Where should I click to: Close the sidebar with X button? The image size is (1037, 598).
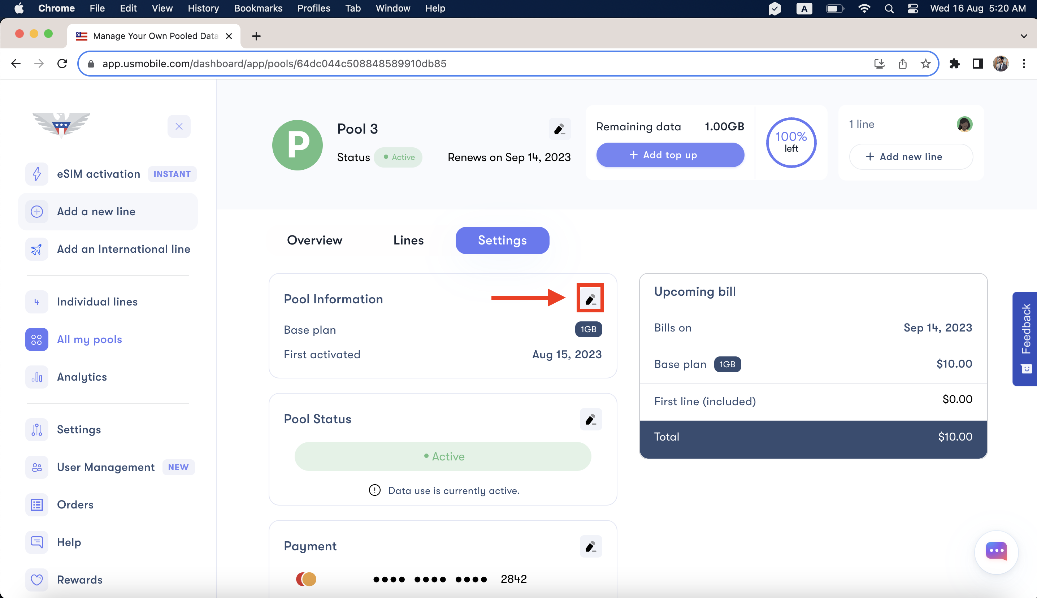point(179,126)
